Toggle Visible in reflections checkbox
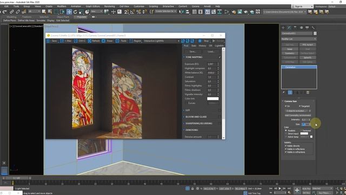This screenshot has height=195, width=346. 285,149
